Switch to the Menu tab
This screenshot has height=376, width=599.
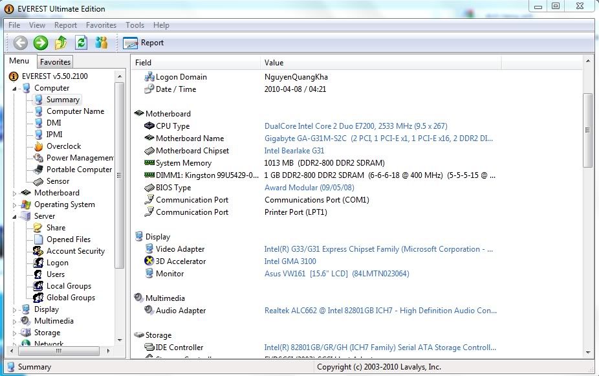pos(19,61)
